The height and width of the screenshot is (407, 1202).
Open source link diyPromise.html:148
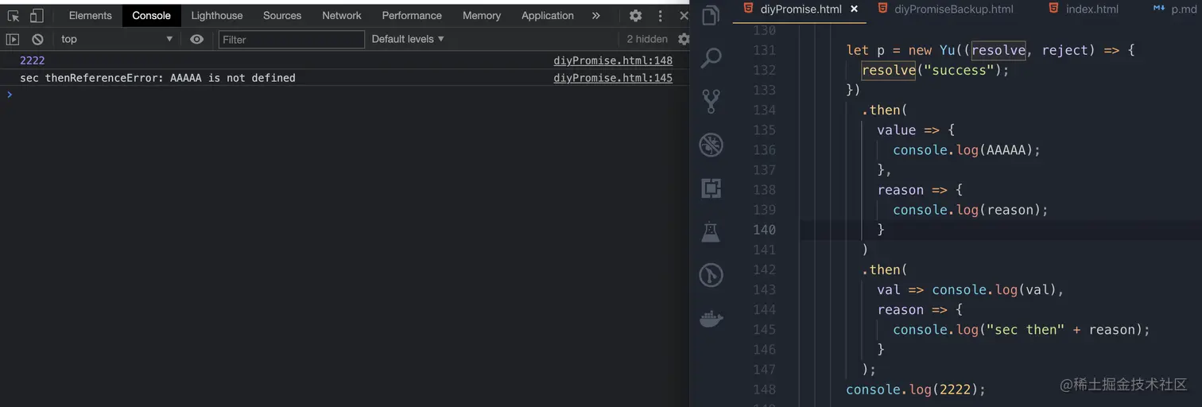(613, 60)
